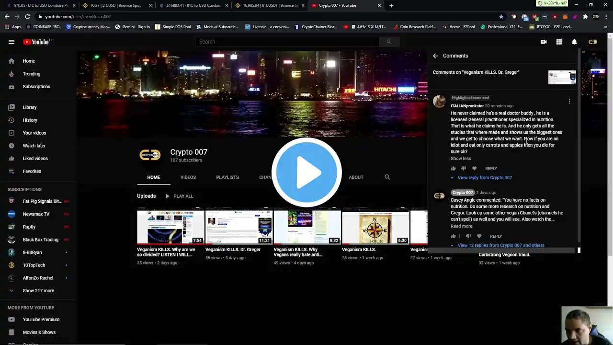Viewport: 613px width, 345px height.
Task: Click the browser address bar URL
Action: [78, 17]
